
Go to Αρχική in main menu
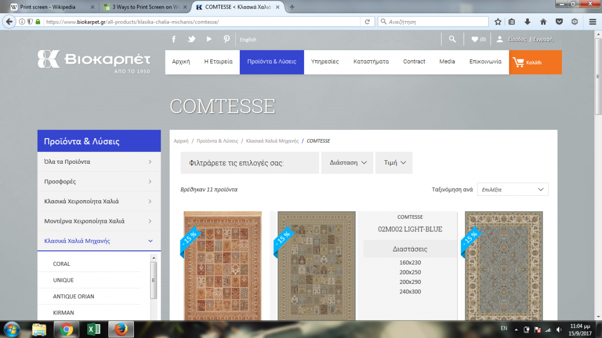pos(181,62)
